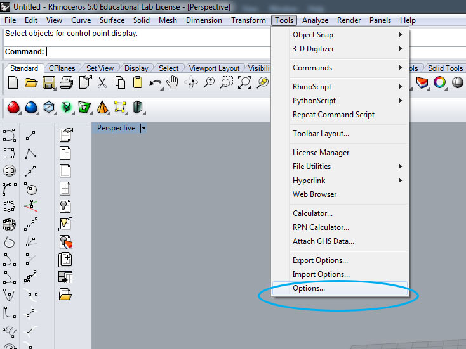
Task: Click the blue sphere icon
Action: tap(31, 107)
